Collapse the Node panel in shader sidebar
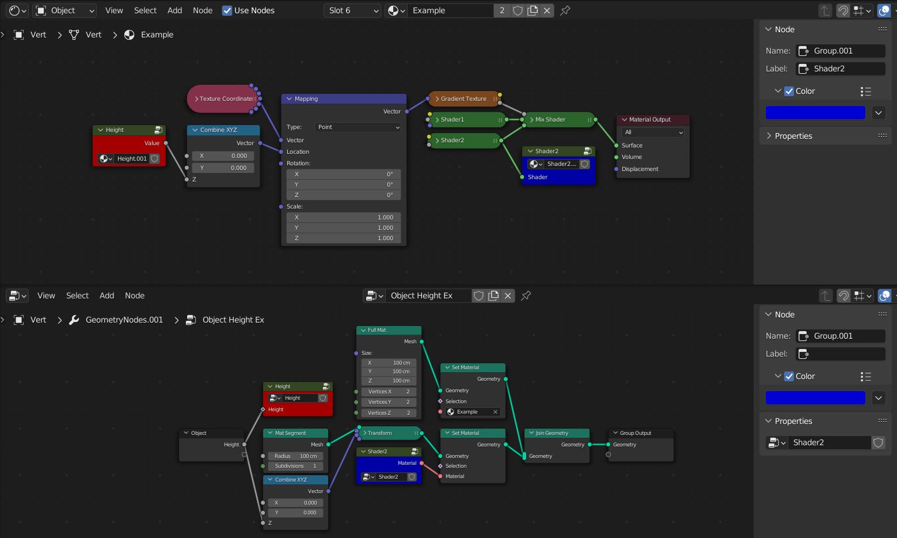Screen dimensions: 897x538 [x=768, y=29]
